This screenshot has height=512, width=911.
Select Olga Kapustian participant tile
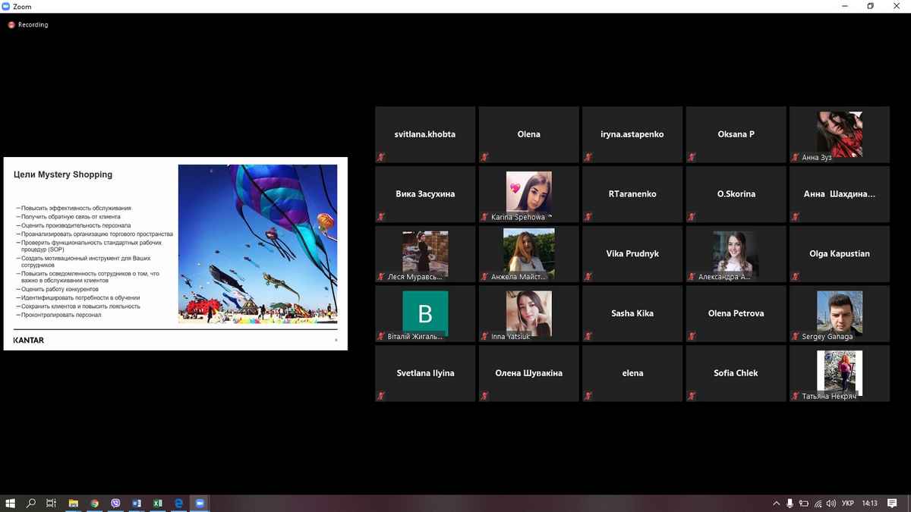pos(840,253)
